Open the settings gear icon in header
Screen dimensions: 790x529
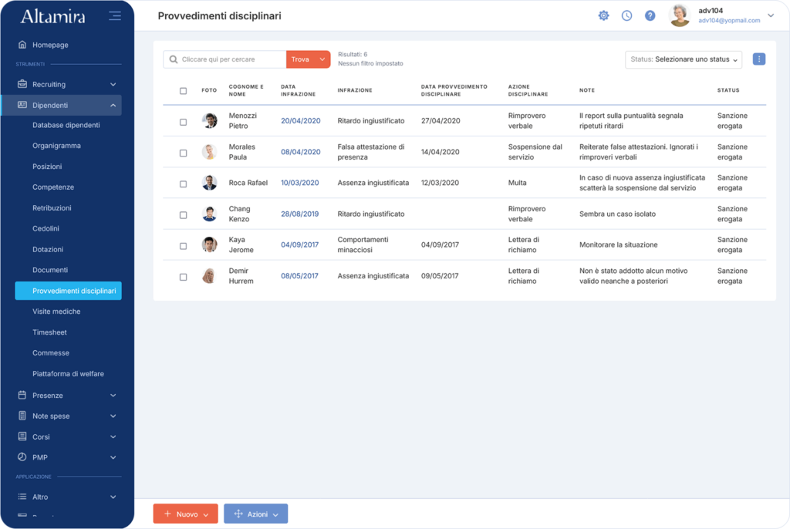tap(603, 15)
